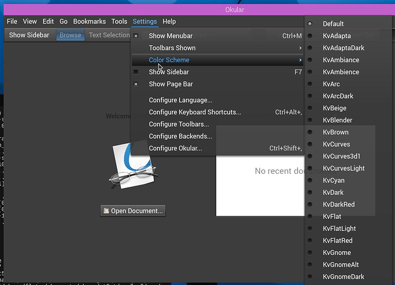Click the Okular window title bar
395x285 pixels.
click(x=199, y=10)
